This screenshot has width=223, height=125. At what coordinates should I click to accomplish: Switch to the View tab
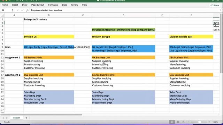(84, 5)
